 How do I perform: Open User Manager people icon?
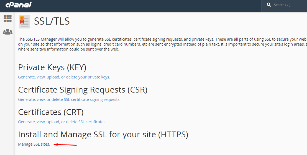[8, 31]
